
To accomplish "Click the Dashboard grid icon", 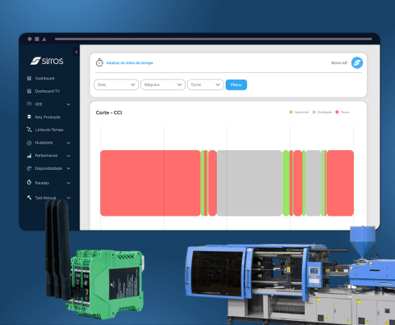I will coord(29,79).
